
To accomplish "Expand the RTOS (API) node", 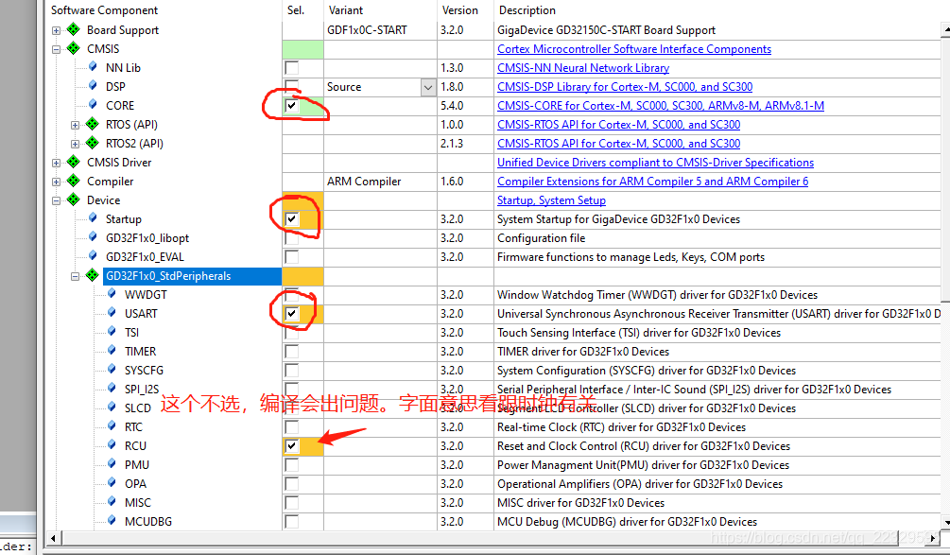I will point(75,125).
